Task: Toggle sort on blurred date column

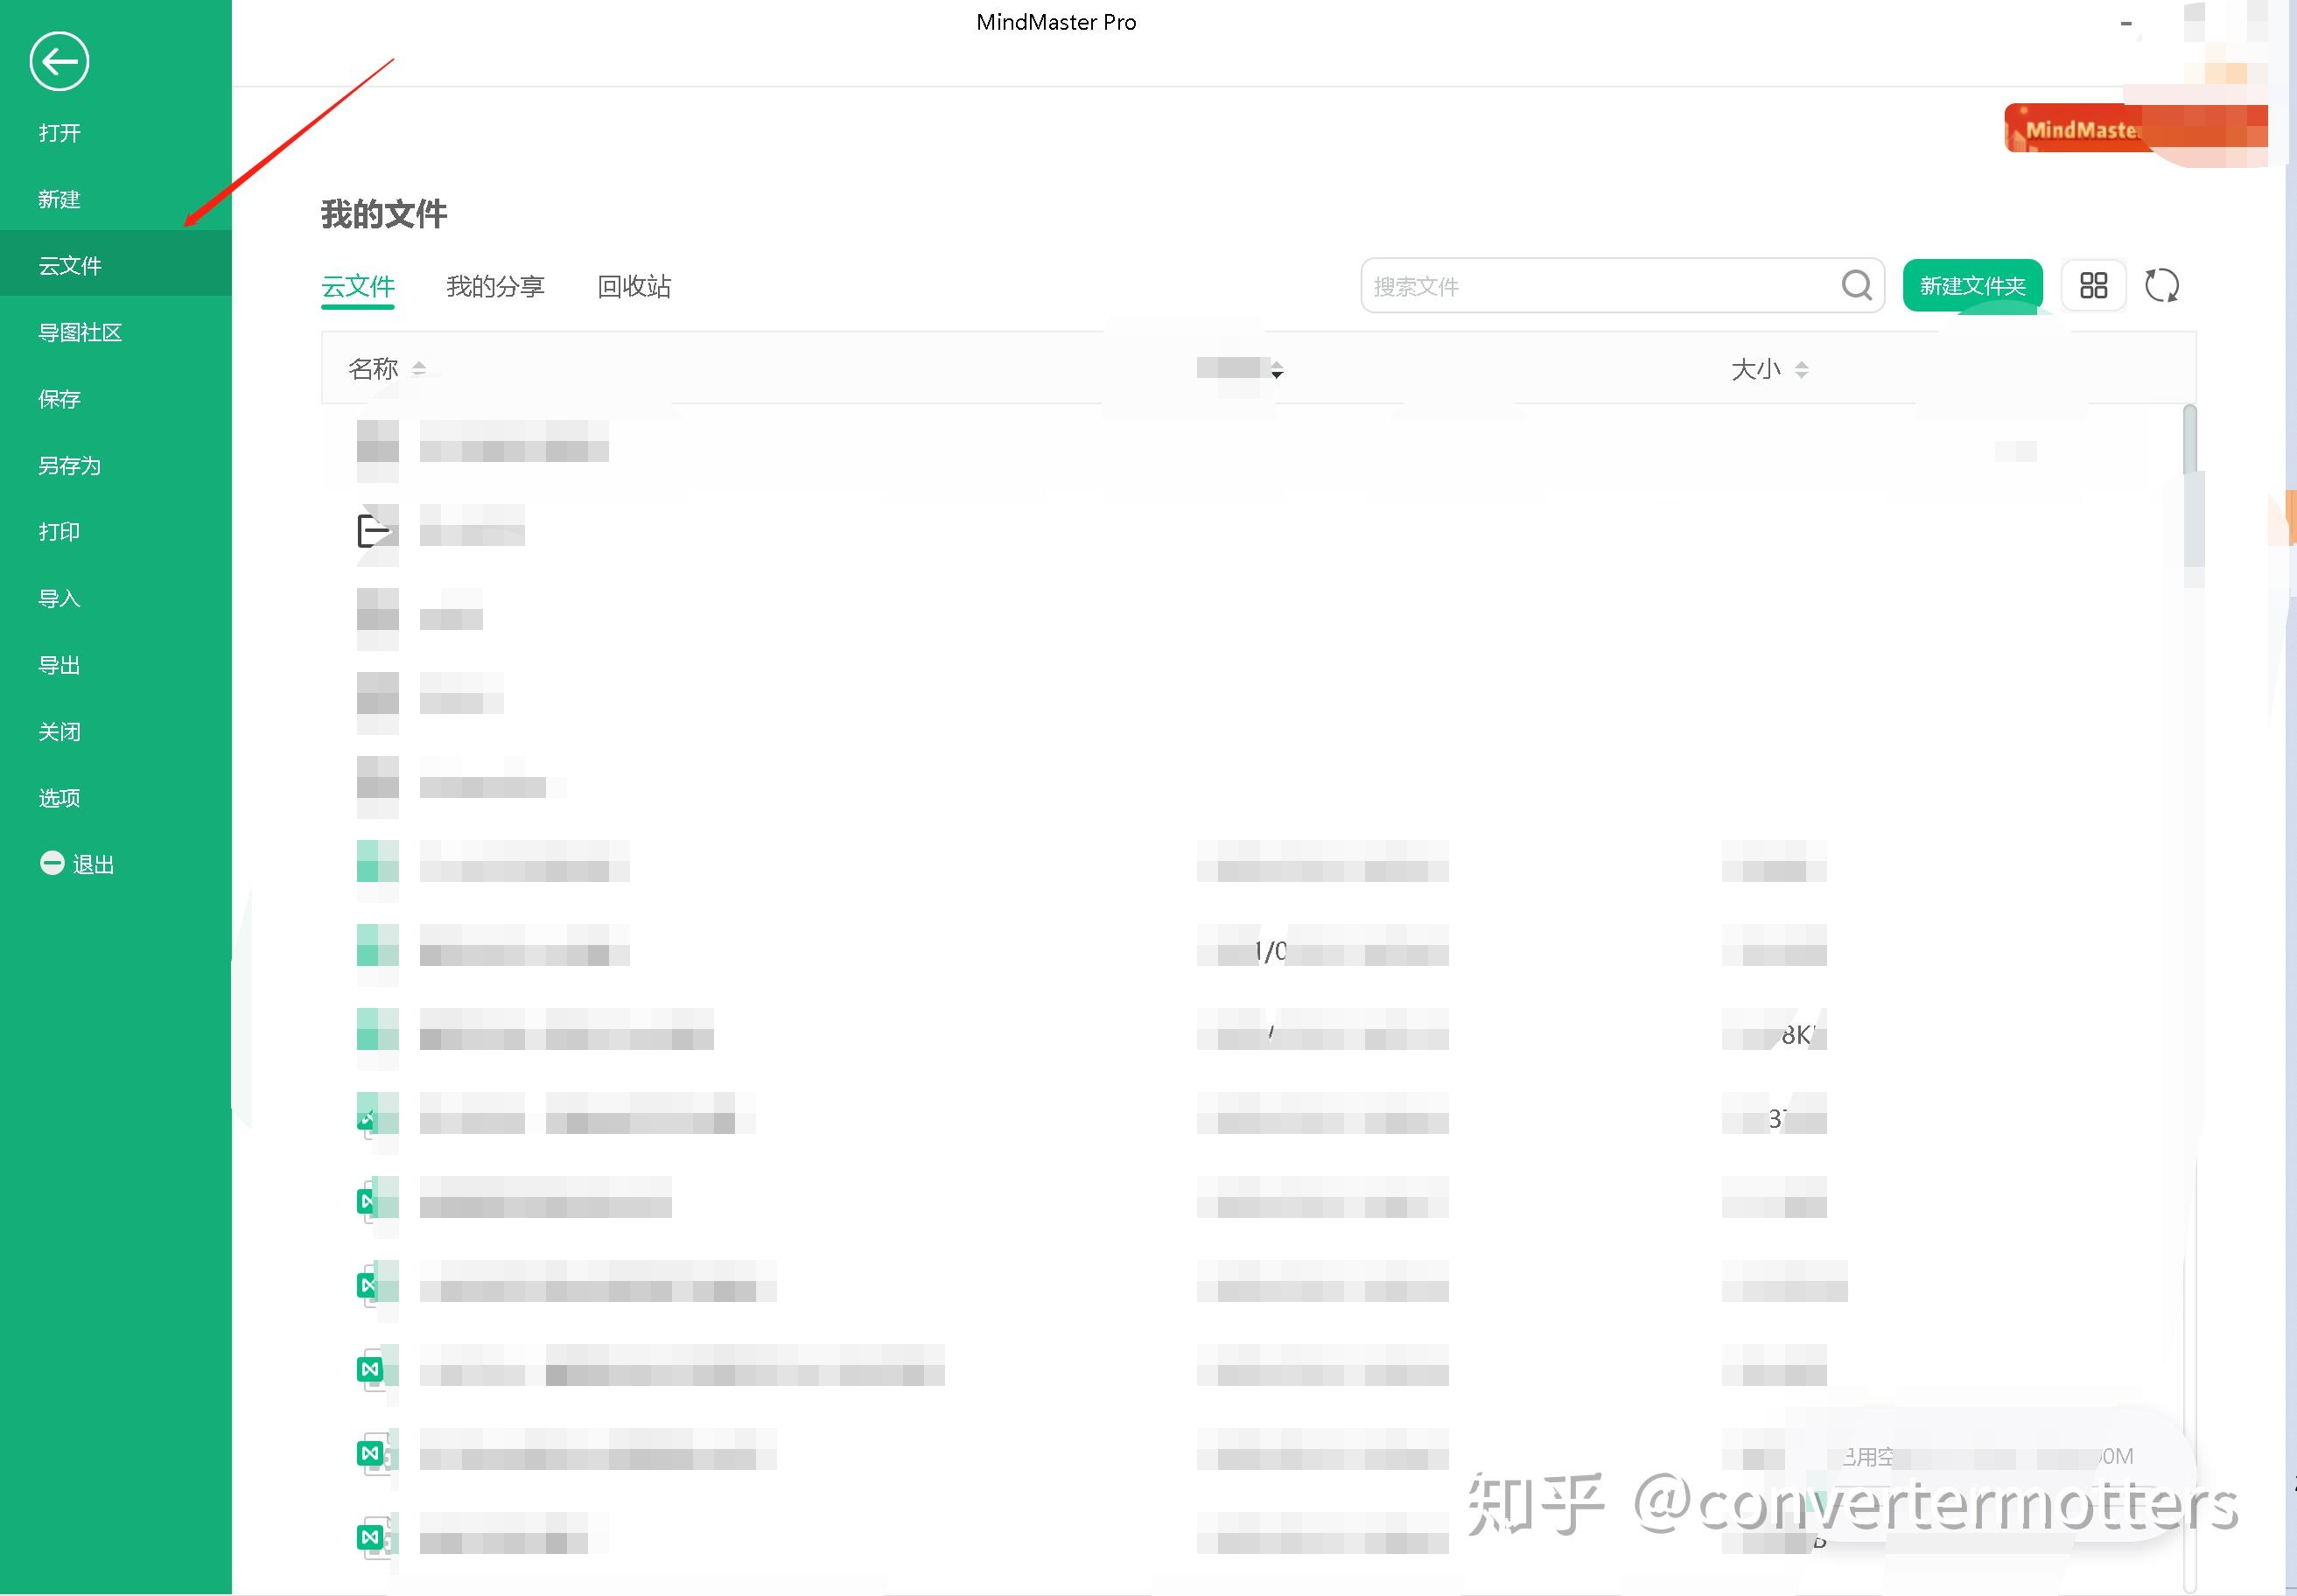Action: pyautogui.click(x=1277, y=370)
